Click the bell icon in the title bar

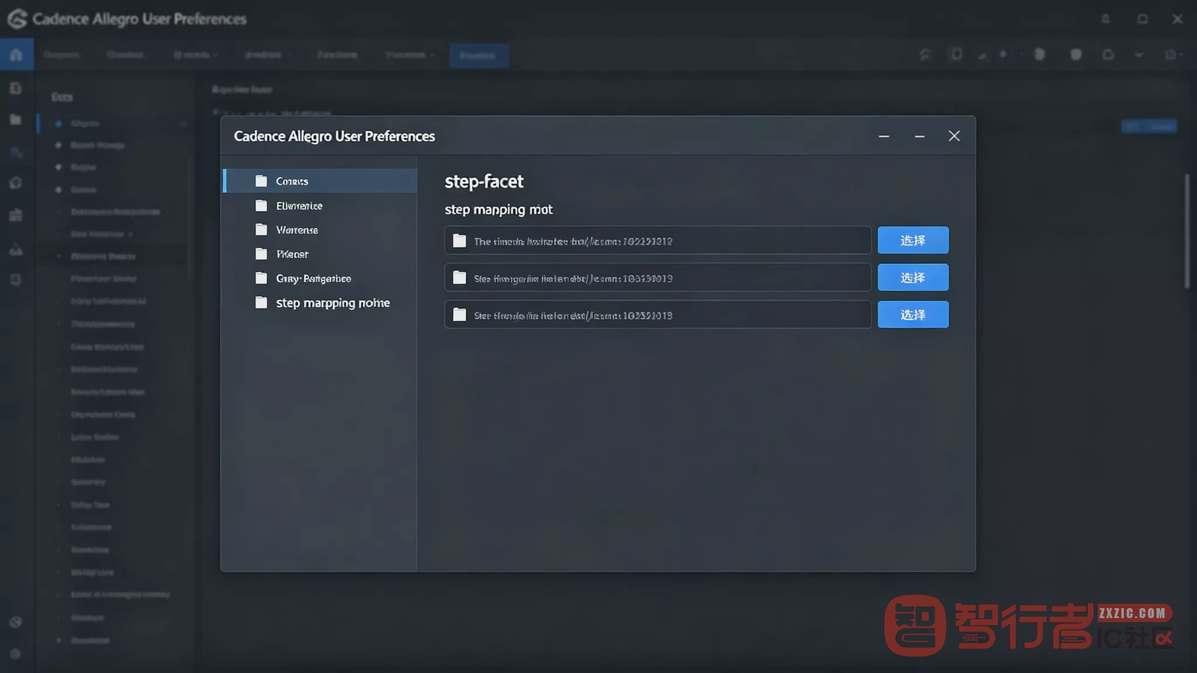pyautogui.click(x=1105, y=19)
